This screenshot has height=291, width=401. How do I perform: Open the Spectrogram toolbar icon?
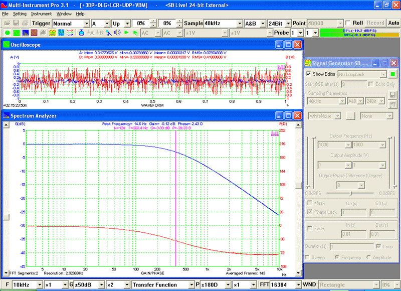[34, 33]
